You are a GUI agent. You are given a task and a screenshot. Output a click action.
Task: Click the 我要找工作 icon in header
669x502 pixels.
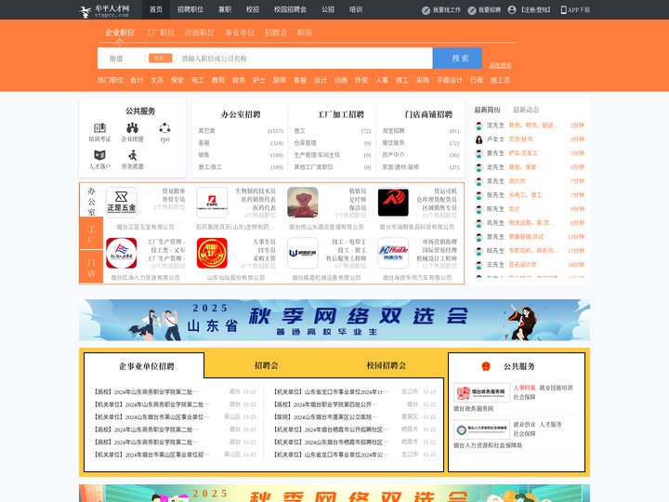click(426, 10)
